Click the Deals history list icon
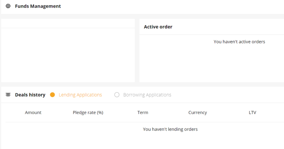This screenshot has height=149, width=284. (8, 95)
